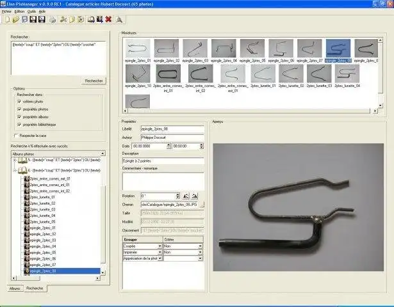Click the scissors cut icon
The height and width of the screenshot is (307, 394).
(x=64, y=19)
